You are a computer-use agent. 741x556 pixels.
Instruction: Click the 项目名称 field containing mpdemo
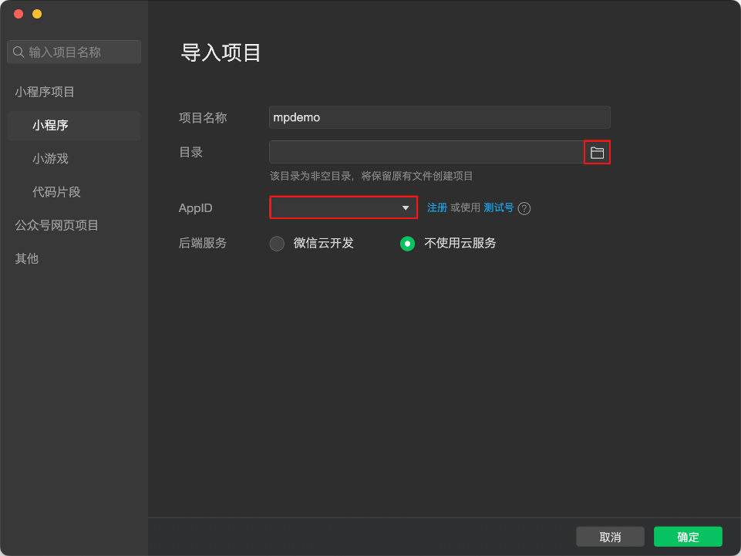coord(439,117)
